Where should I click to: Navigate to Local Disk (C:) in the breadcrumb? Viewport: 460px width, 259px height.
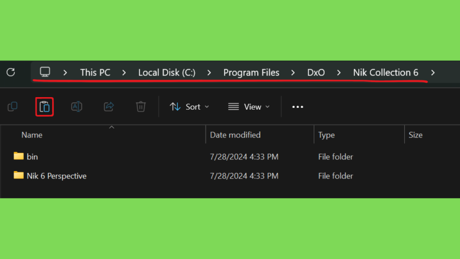coord(167,72)
